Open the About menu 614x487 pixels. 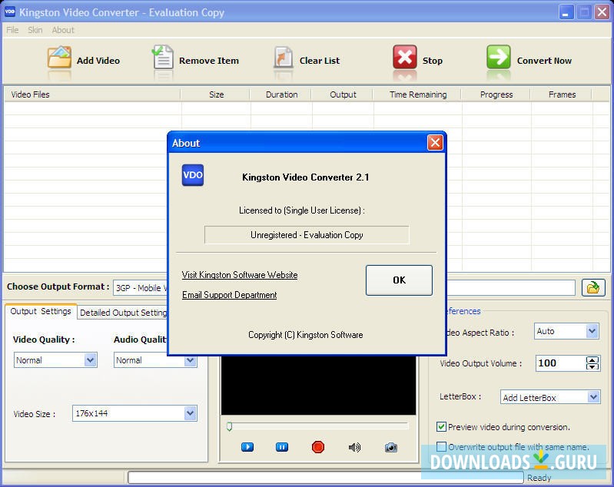point(63,30)
